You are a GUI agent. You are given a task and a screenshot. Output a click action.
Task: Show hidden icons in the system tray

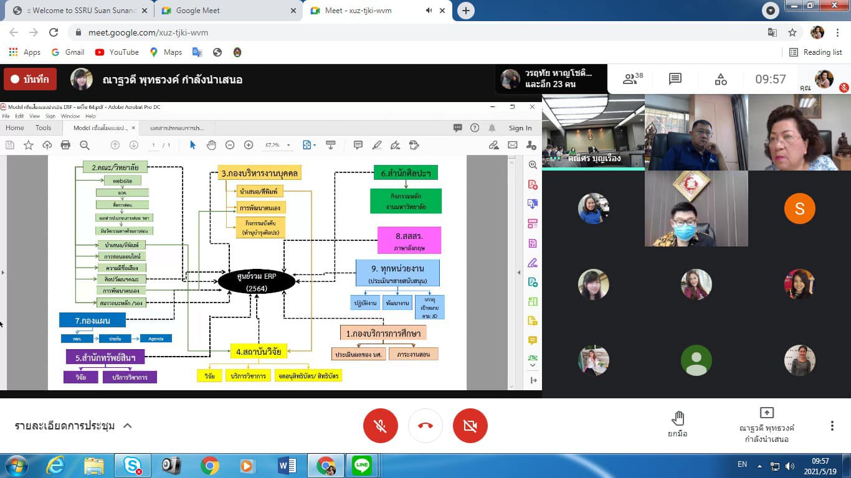coord(759,466)
